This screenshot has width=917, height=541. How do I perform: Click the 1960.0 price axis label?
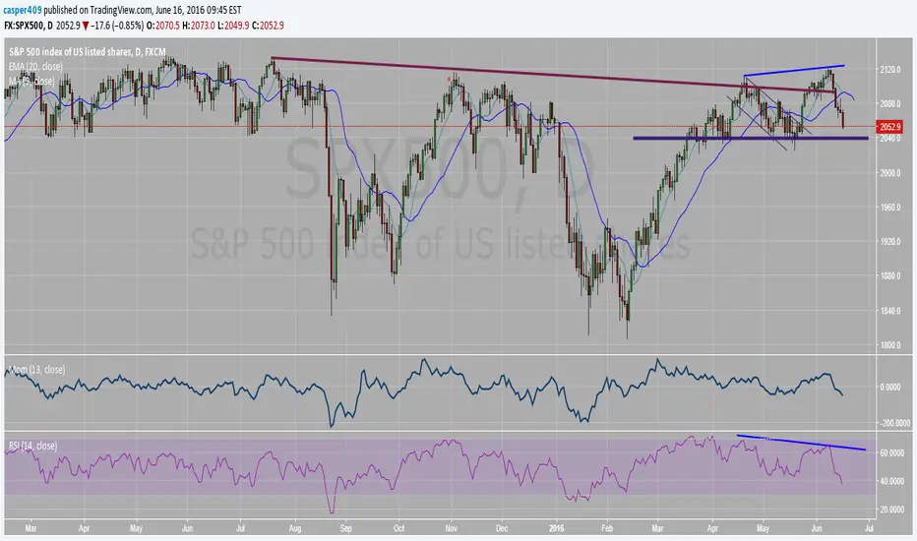tap(890, 208)
